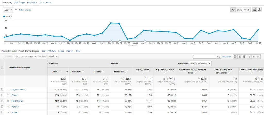Click the Plot Rows button
The image size is (264, 115).
click(9, 56)
